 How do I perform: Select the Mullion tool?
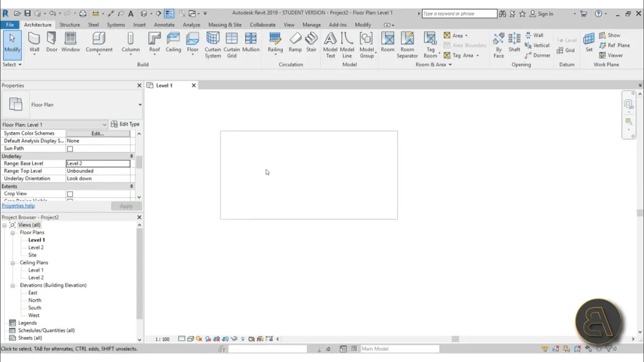click(251, 42)
